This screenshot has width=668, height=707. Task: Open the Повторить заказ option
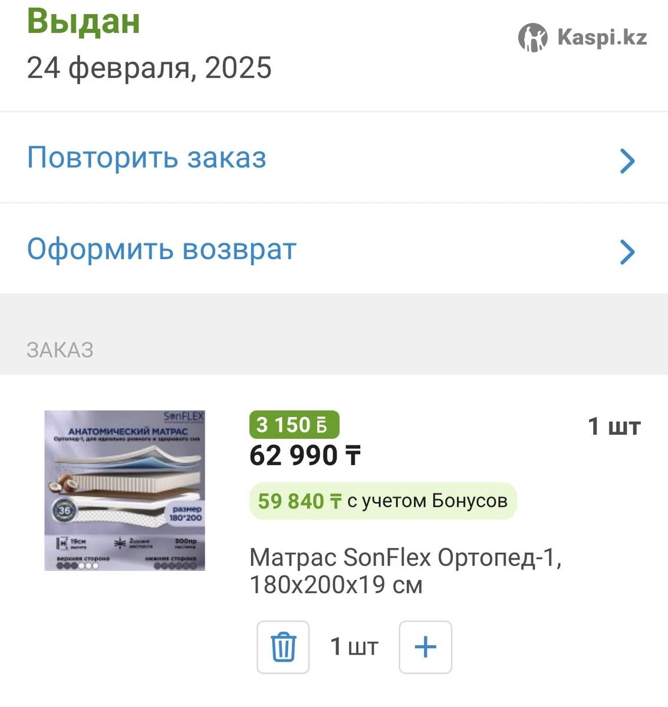pyautogui.click(x=147, y=158)
